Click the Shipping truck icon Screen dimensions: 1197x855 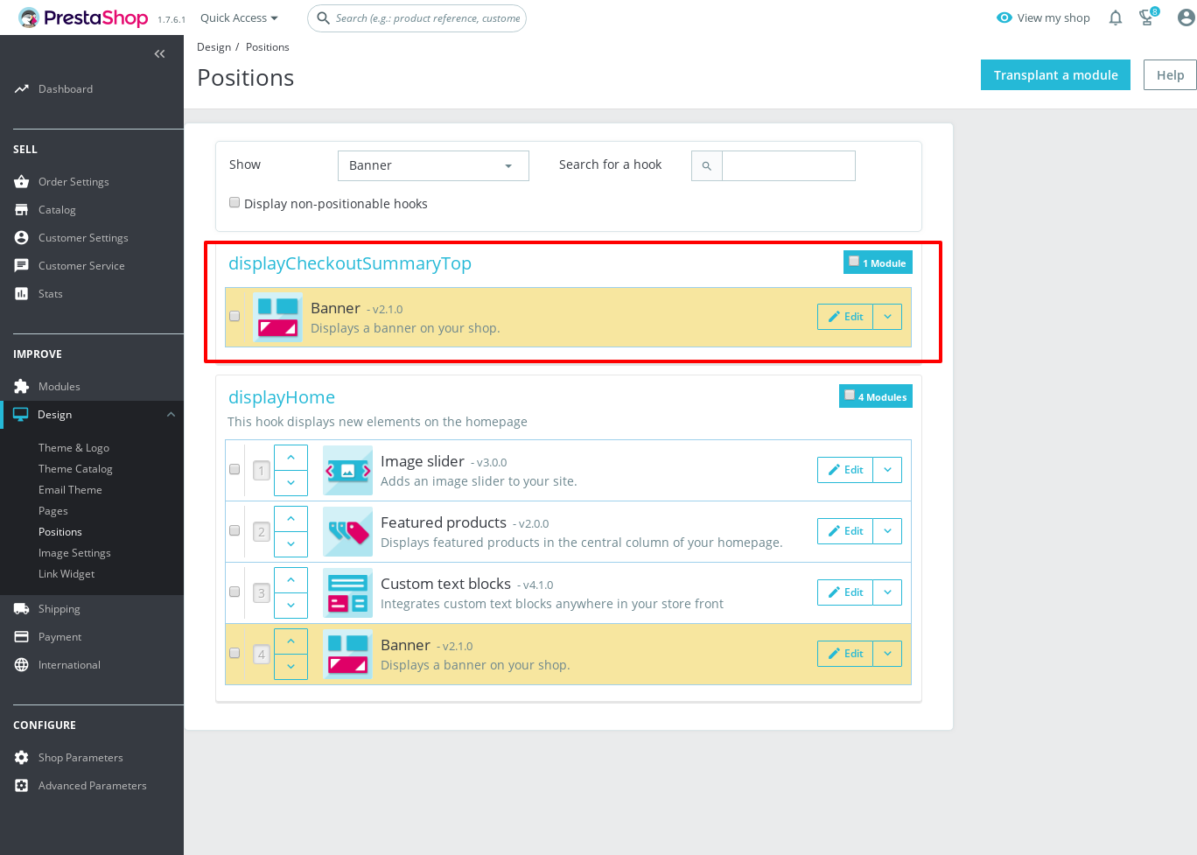(21, 608)
